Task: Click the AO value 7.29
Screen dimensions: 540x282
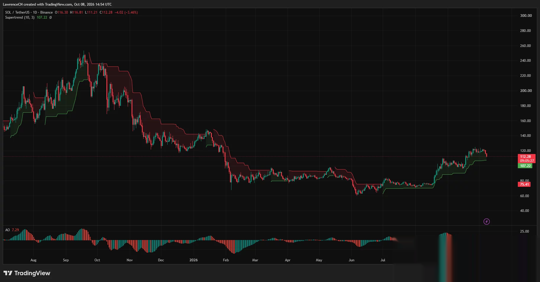Action: click(x=15, y=230)
